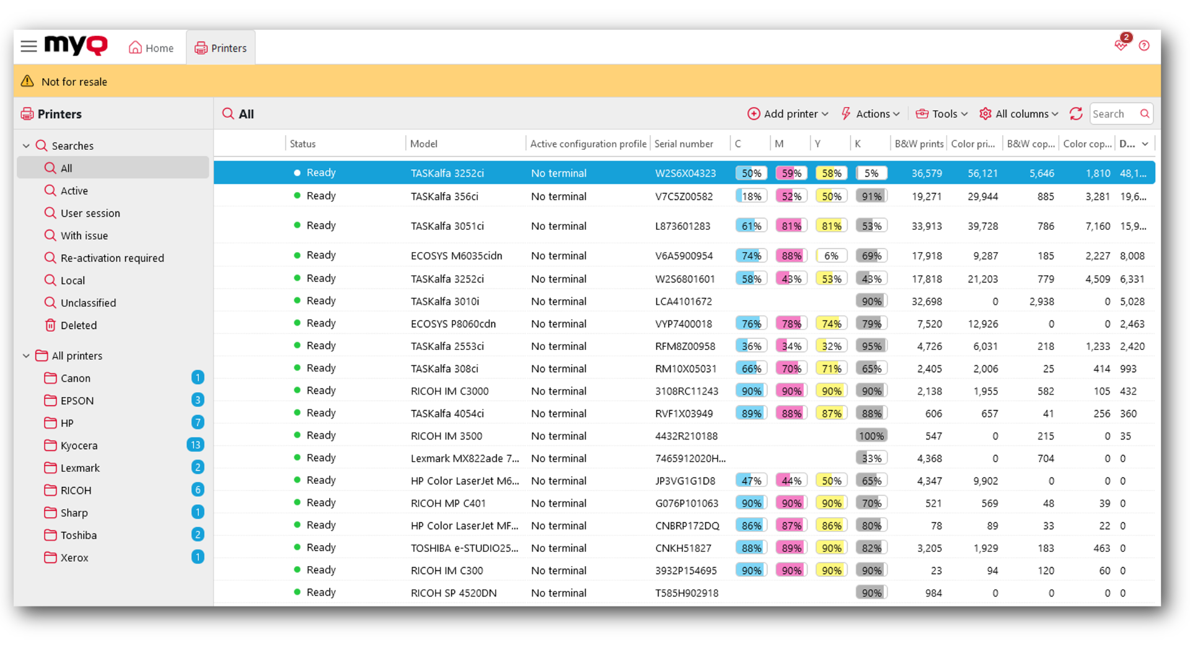This screenshot has height=669, width=1190.
Task: Open the Tools dropdown
Action: point(941,114)
